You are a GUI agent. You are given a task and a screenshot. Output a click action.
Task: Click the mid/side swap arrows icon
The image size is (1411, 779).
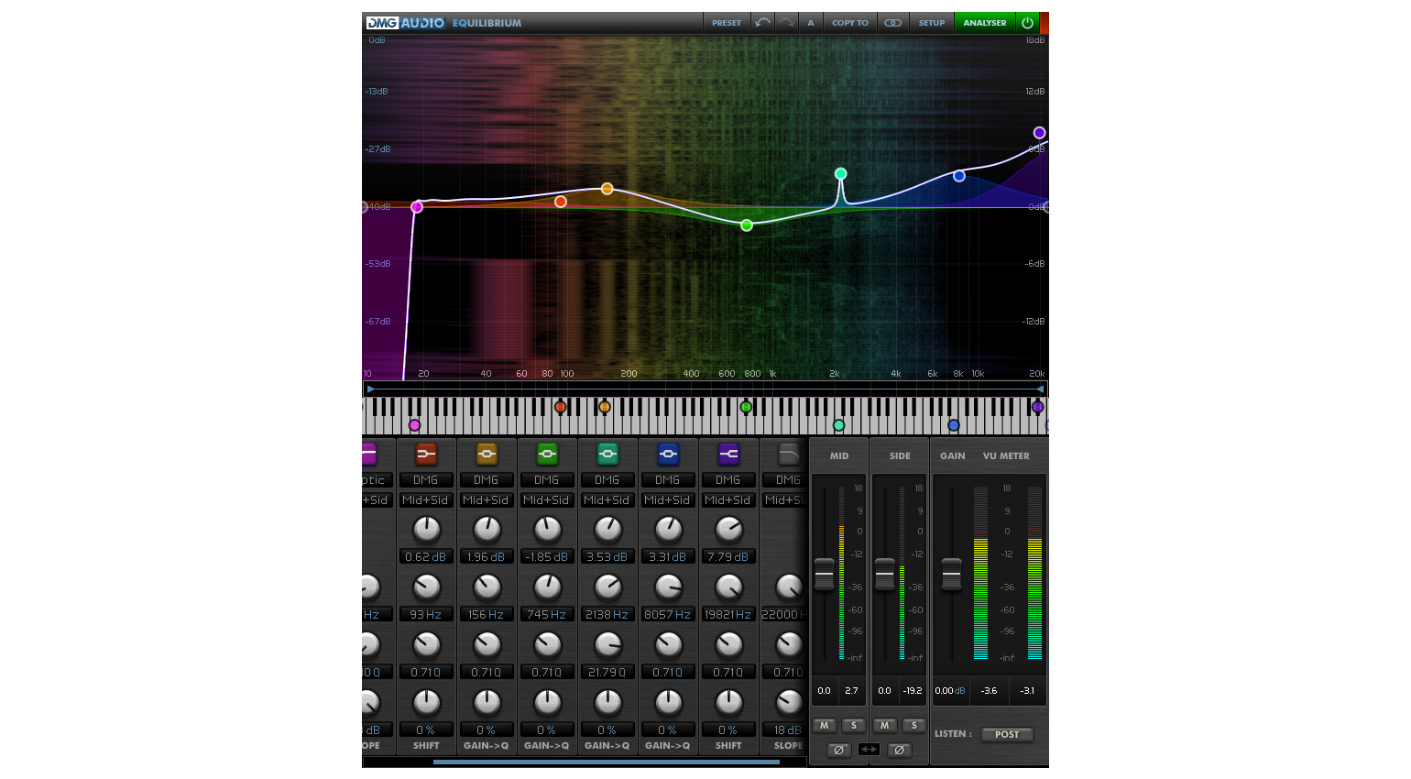(869, 750)
